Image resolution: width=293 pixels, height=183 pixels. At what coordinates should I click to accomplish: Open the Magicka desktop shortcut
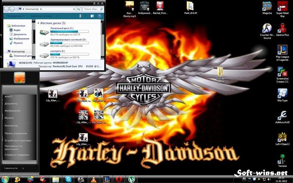tap(267, 8)
